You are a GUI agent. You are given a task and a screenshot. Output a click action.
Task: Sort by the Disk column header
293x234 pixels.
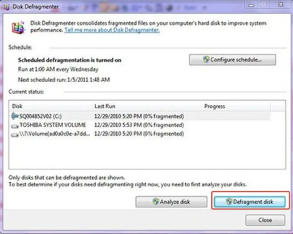tap(51, 106)
